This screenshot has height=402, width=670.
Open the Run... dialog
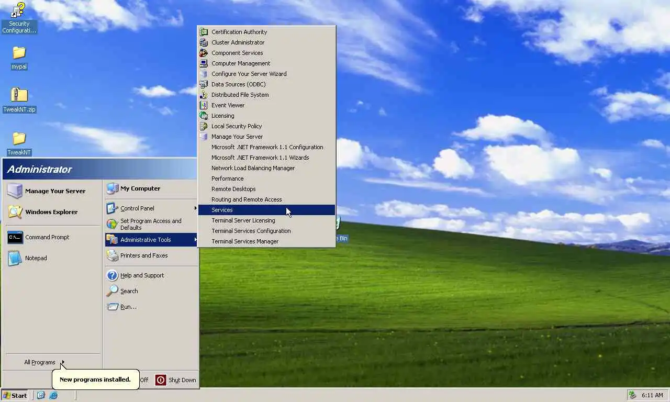pos(151,307)
